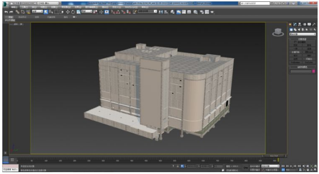Open the Rendered Frame Window icon
This screenshot has width=319, height=174.
coord(207,12)
